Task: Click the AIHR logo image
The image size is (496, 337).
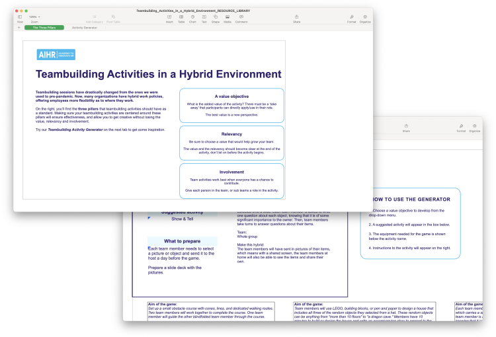Action: (x=56, y=55)
